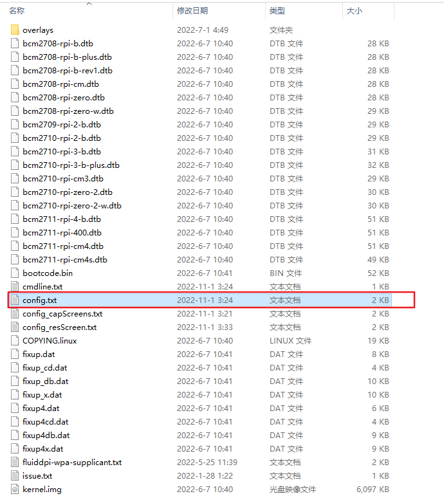The width and height of the screenshot is (444, 496).
Task: Select file name fixup_db.dat
Action: [x=45, y=381]
